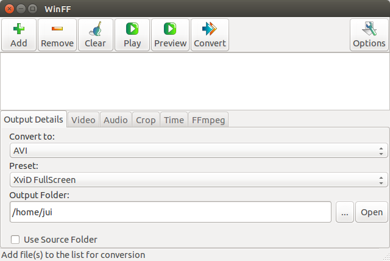Image resolution: width=390 pixels, height=261 pixels.
Task: Select the Output Details tab
Action: [34, 120]
